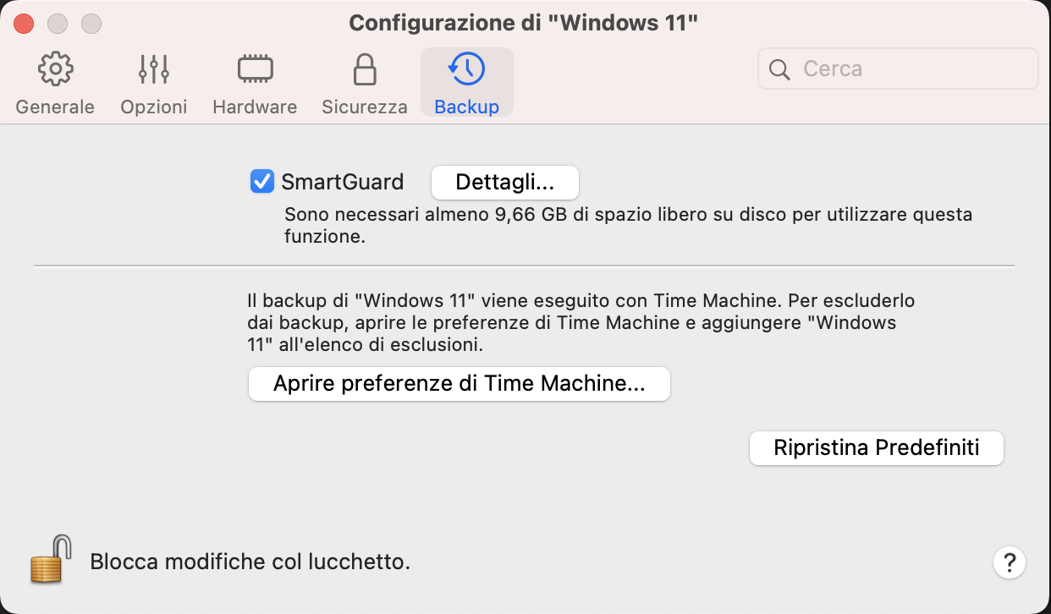Click the chip icon above Hardware
The height and width of the screenshot is (614, 1051).
point(255,69)
